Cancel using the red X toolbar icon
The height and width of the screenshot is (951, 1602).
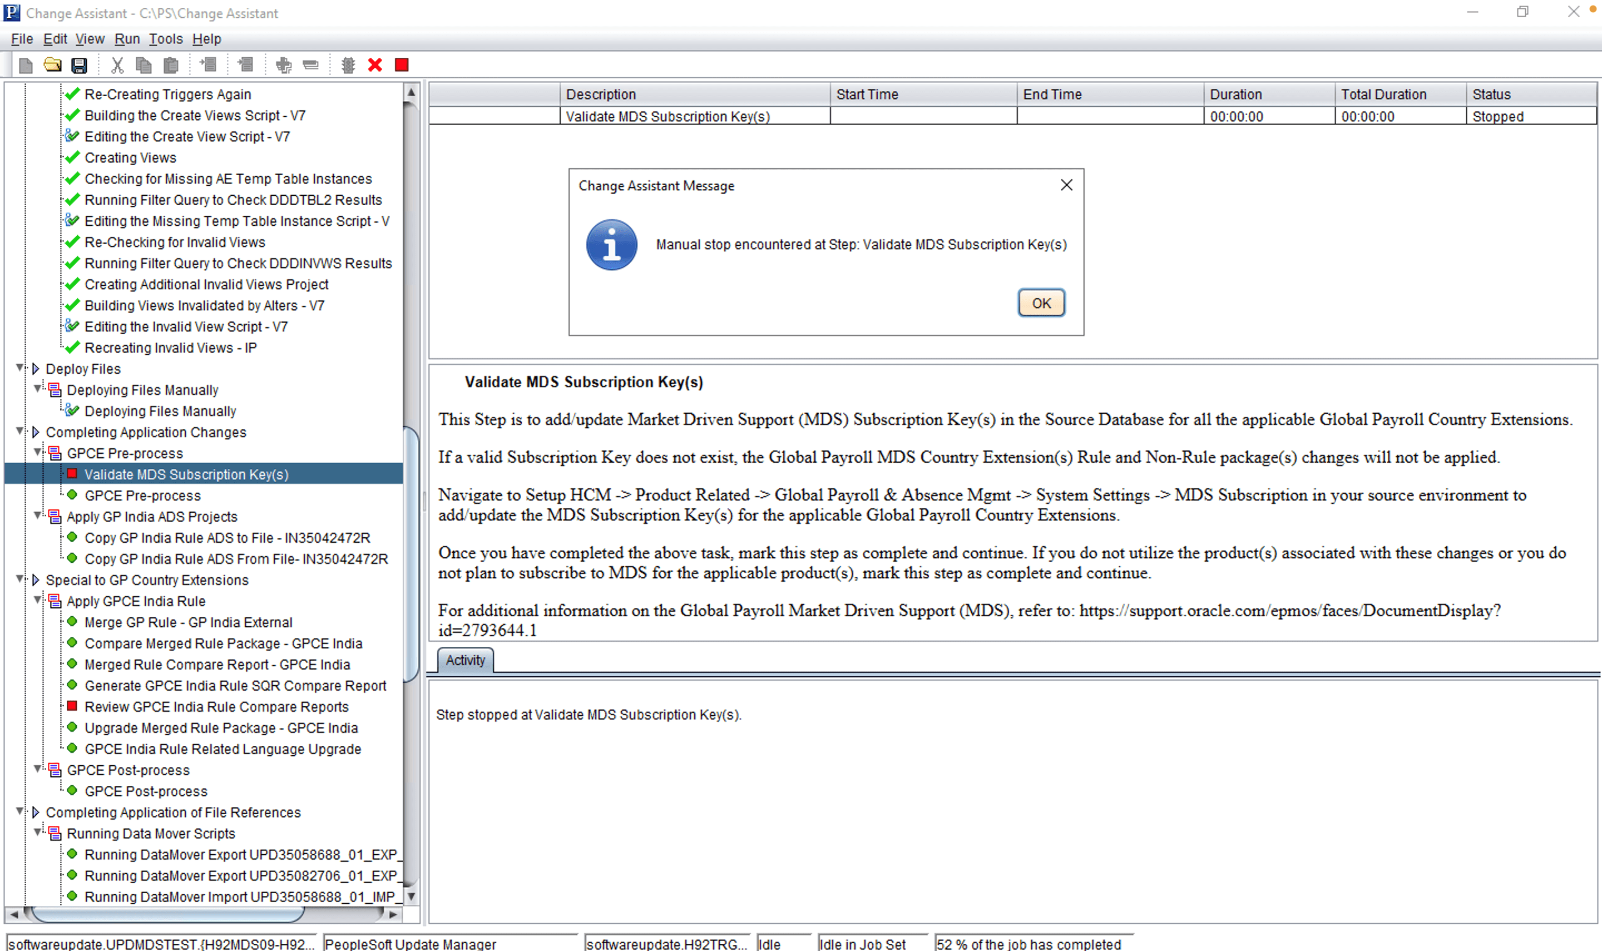(x=375, y=65)
